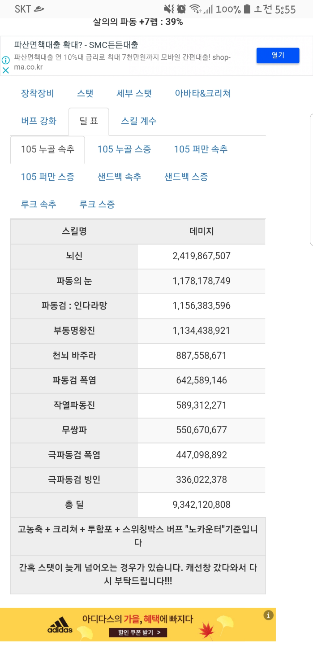Select the 버프 강화 tab

click(x=39, y=121)
